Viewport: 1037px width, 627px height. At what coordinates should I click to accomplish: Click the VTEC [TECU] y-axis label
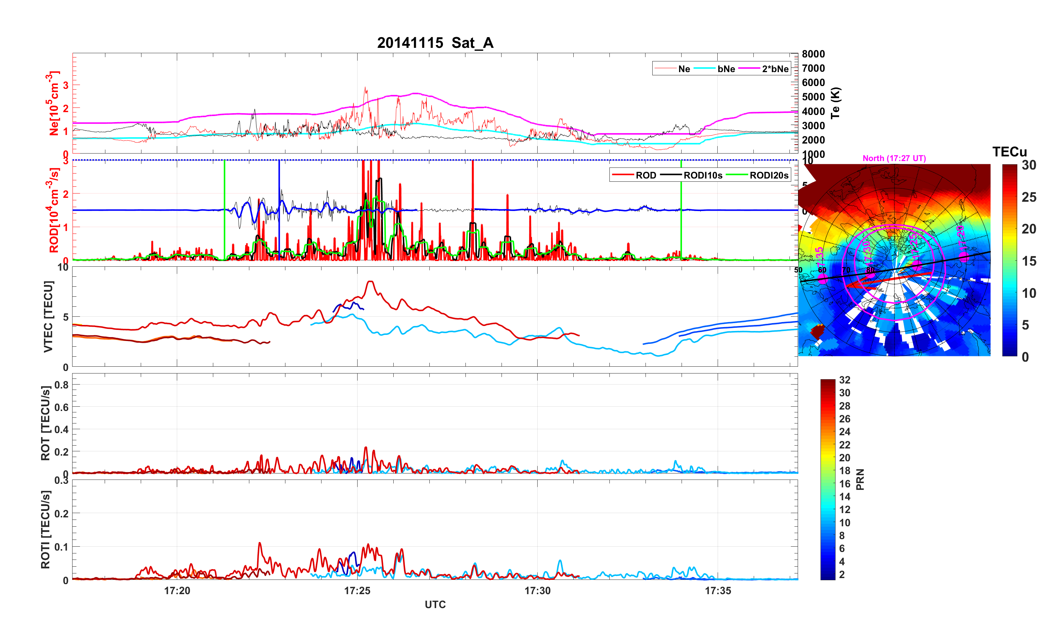[x=48, y=316]
